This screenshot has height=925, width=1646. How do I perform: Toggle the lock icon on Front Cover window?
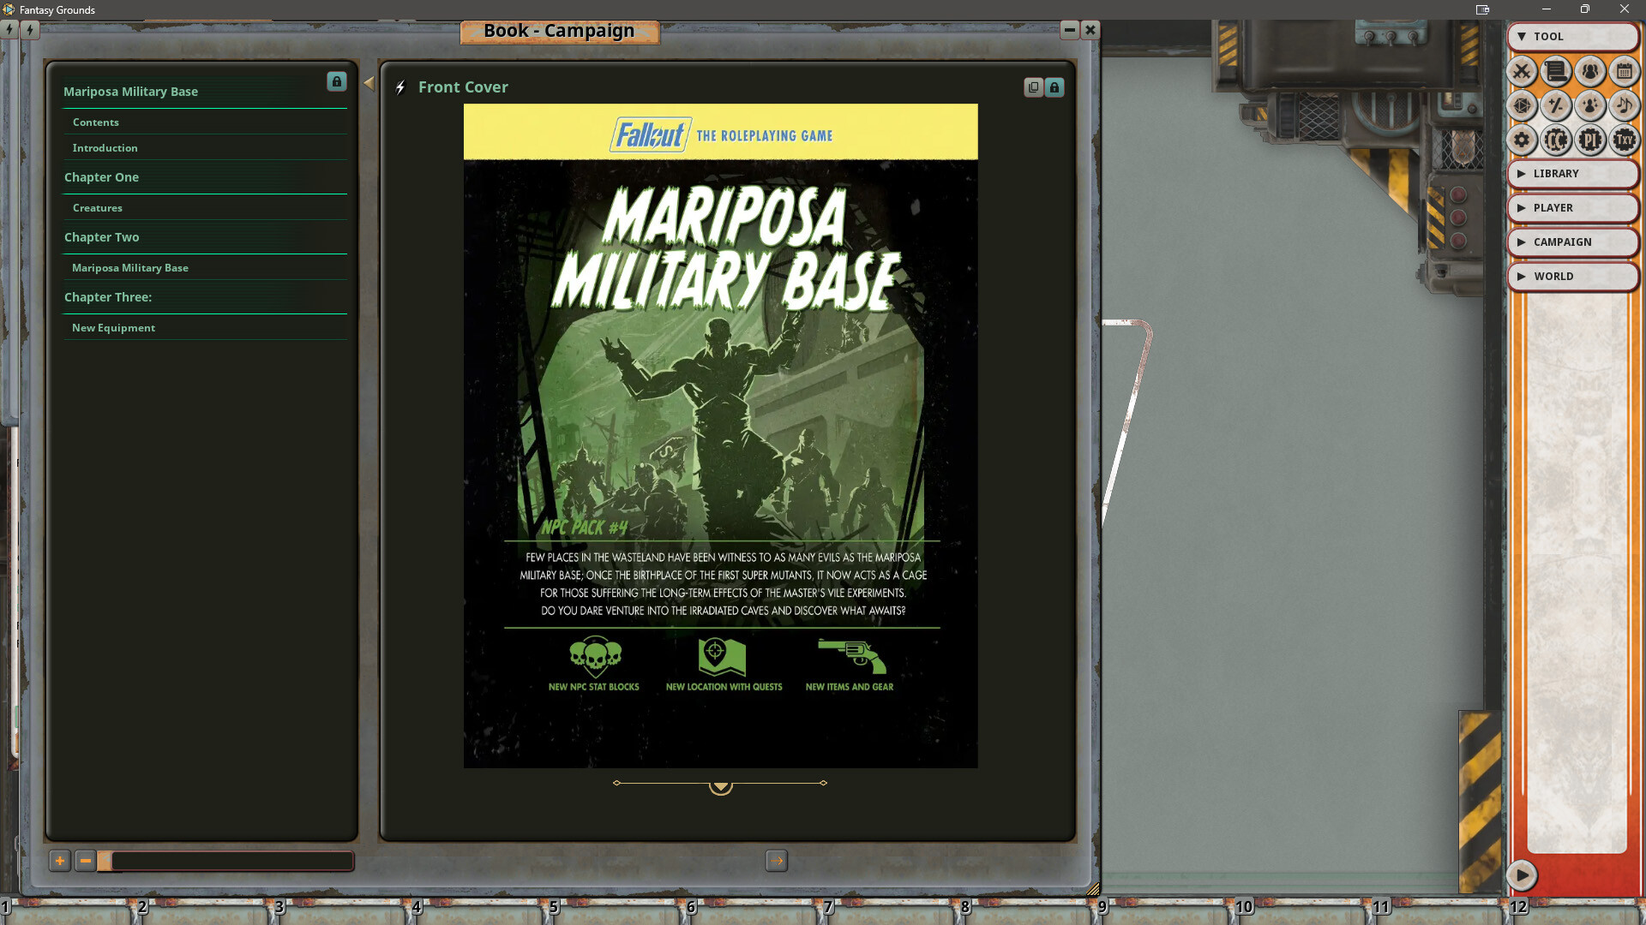click(x=1054, y=87)
